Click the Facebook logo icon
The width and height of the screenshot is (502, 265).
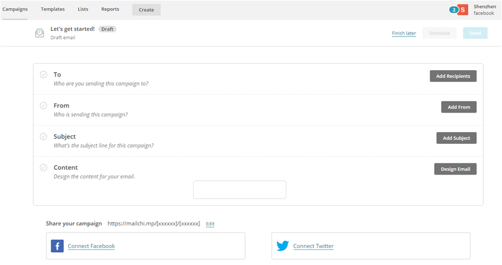pyautogui.click(x=57, y=246)
